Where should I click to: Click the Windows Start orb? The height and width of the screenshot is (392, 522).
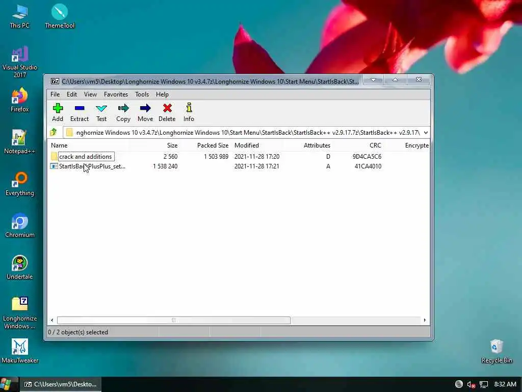(x=7, y=384)
